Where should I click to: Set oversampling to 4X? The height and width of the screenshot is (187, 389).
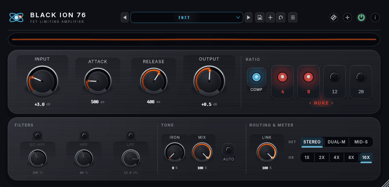[336, 158]
